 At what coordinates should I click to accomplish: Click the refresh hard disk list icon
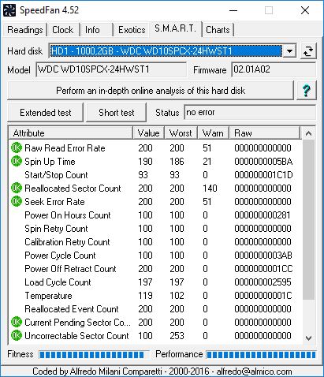point(308,51)
